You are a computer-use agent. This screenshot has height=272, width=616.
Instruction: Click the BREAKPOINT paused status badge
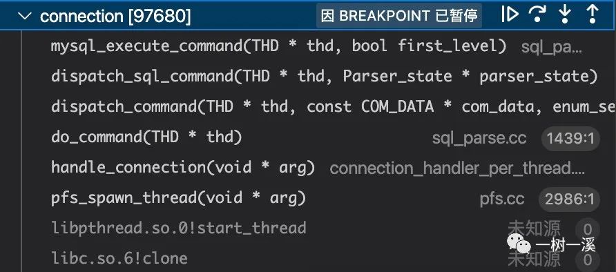point(399,16)
